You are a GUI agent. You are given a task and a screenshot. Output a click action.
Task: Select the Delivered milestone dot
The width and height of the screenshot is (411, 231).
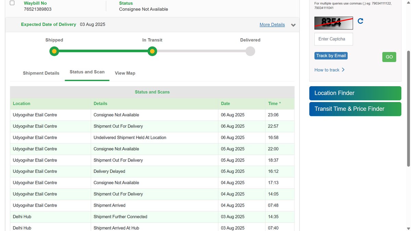coord(250,51)
